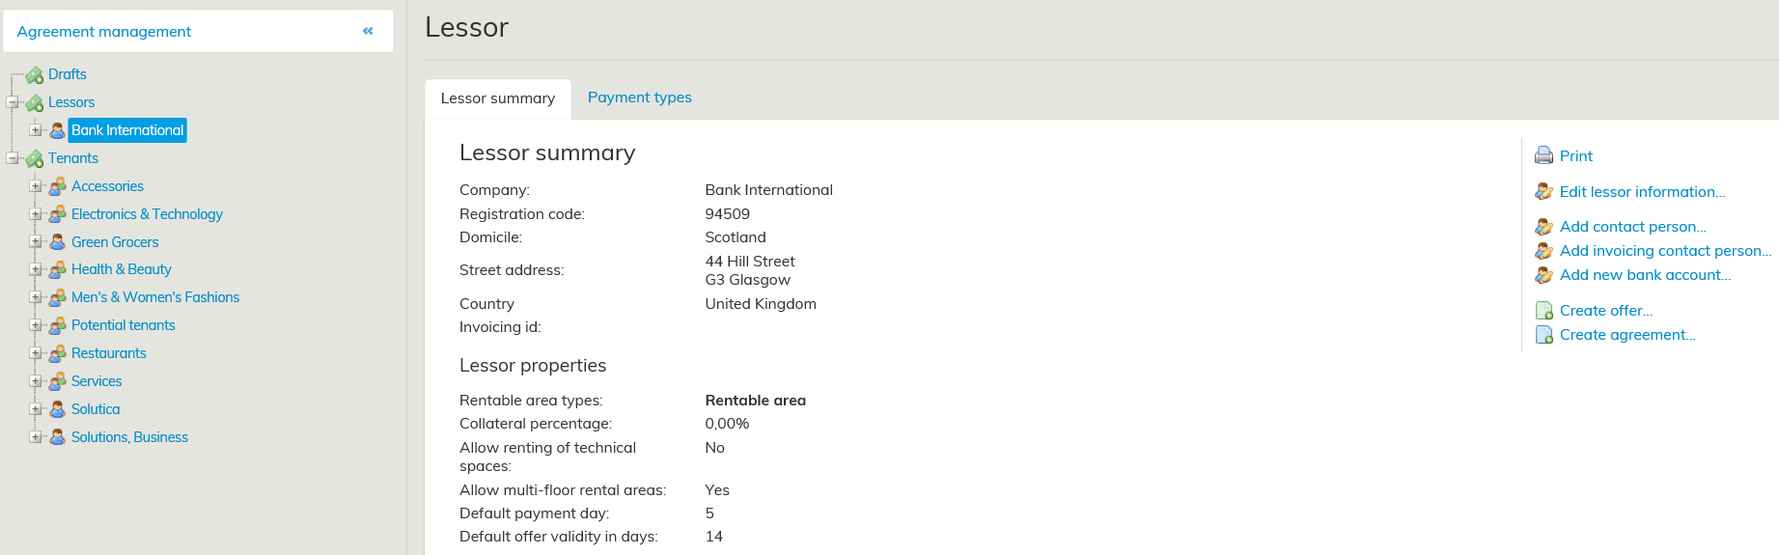Expand the Restaurants tree node

(36, 353)
